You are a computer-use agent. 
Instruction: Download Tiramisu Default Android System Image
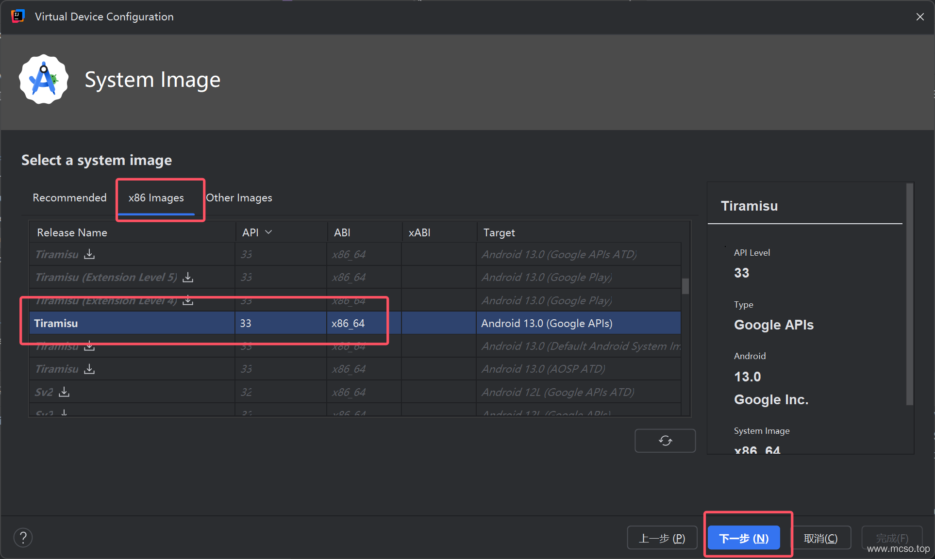(89, 346)
